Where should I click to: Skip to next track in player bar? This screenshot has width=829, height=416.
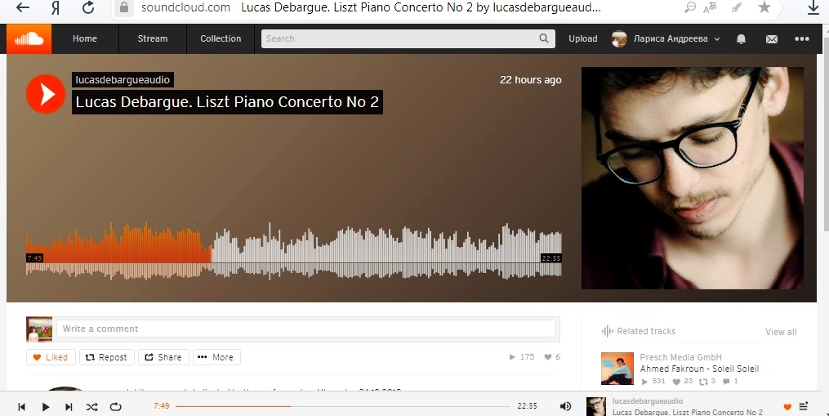pos(69,406)
